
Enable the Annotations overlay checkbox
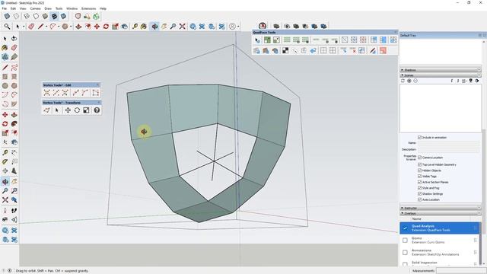click(x=405, y=252)
